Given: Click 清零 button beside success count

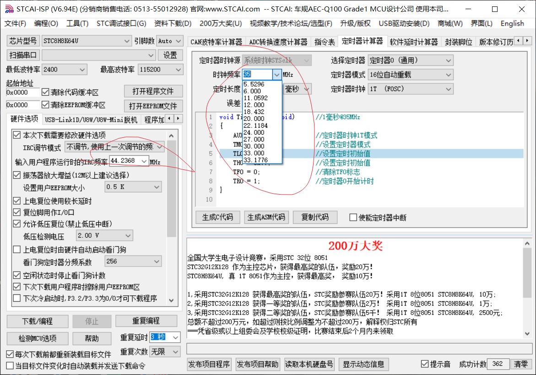Looking at the screenshot, I should 521,364.
